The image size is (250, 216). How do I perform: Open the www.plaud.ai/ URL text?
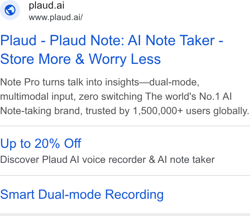point(56,17)
